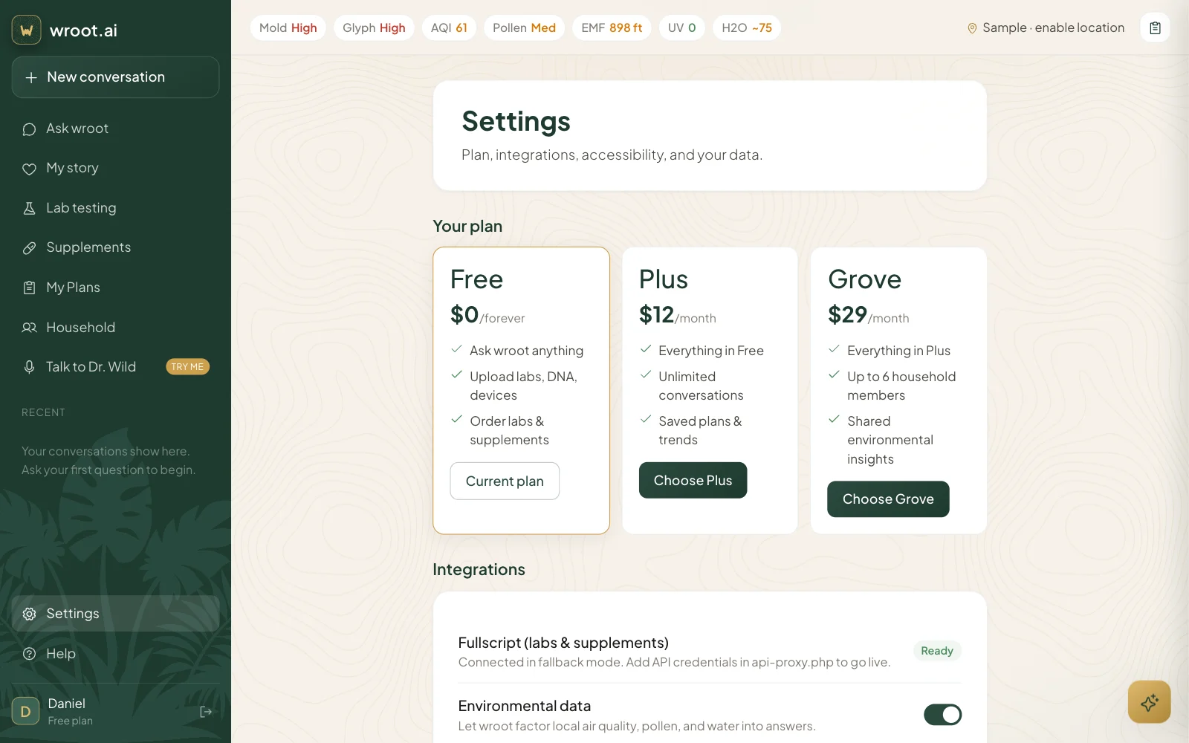Navigate to My Plans
This screenshot has width=1189, height=743.
(x=115, y=288)
